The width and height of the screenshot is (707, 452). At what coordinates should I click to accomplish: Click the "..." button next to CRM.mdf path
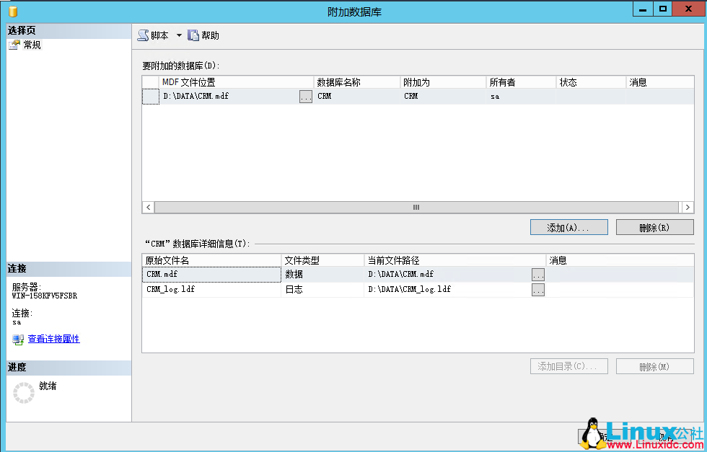[537, 274]
